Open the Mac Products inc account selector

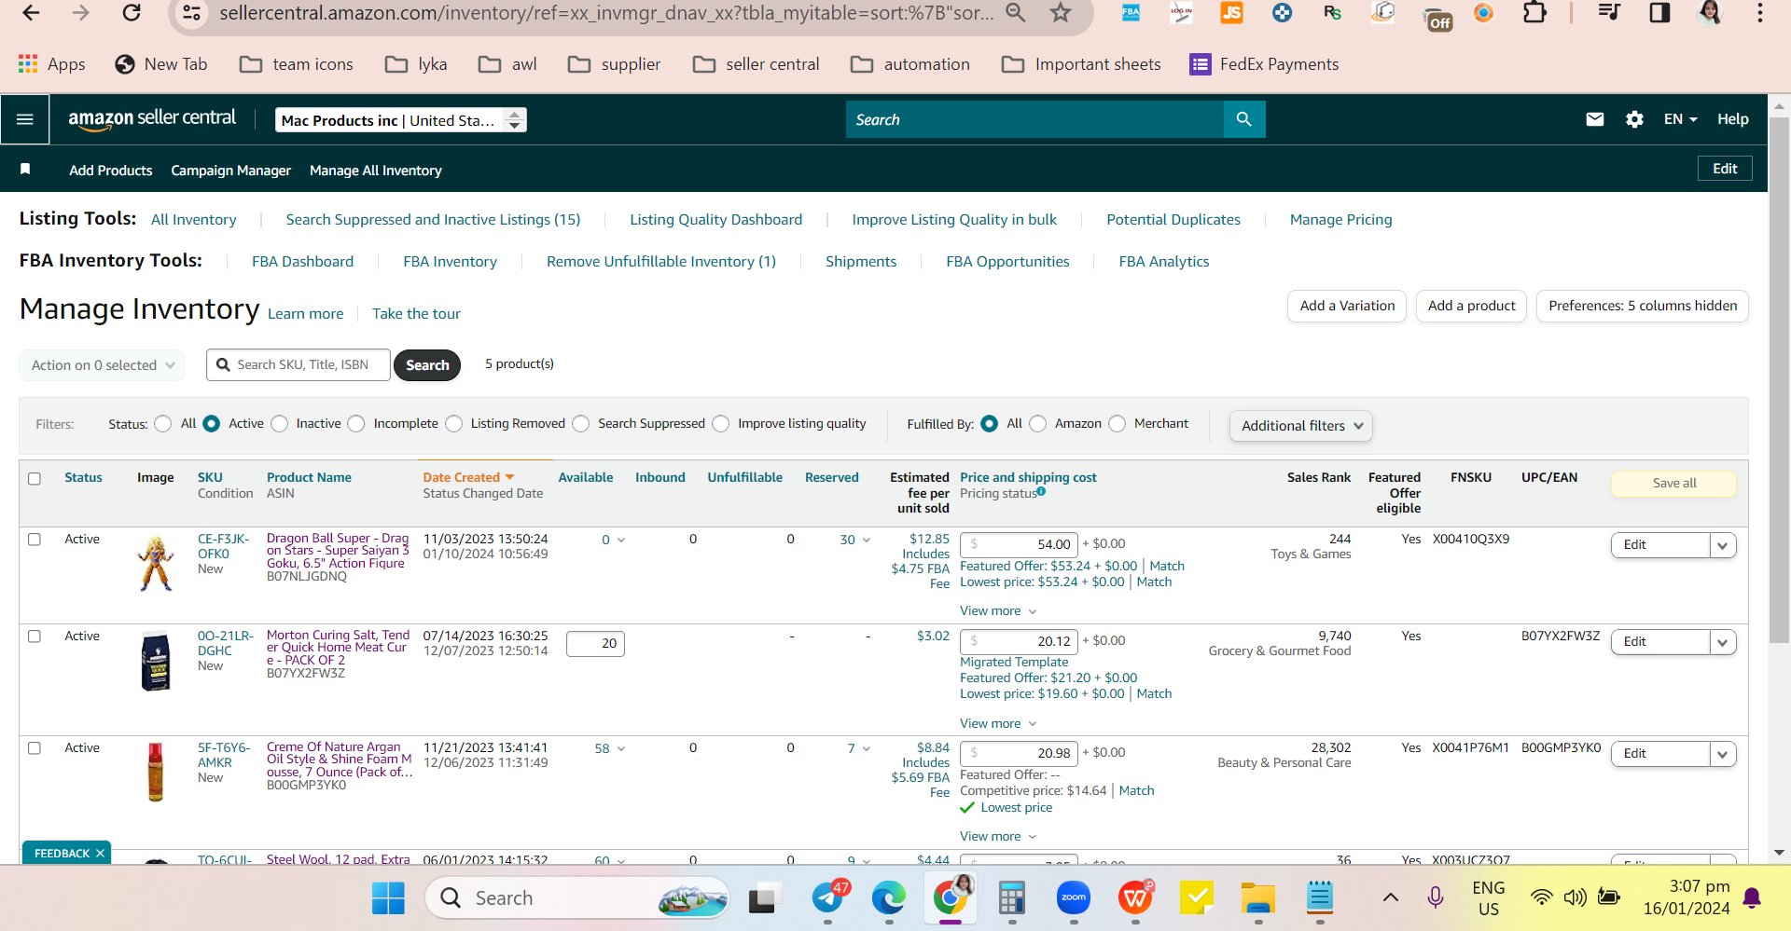tap(401, 120)
